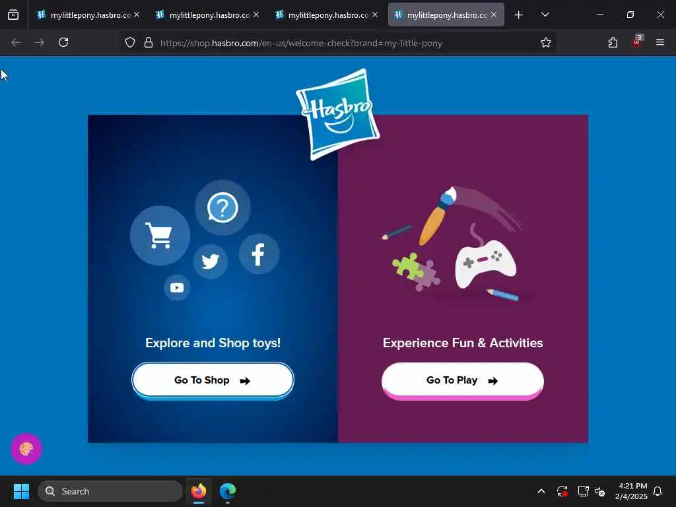676x507 pixels.
Task: Open the cookie preferences button
Action: (26, 449)
